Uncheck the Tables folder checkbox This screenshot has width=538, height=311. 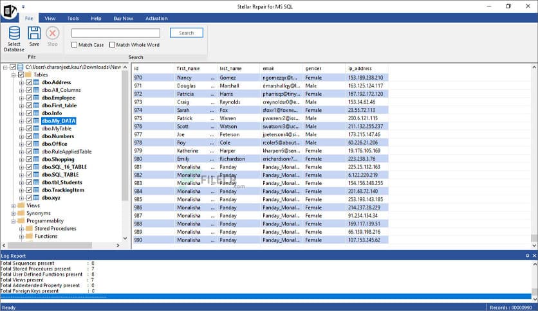21,75
